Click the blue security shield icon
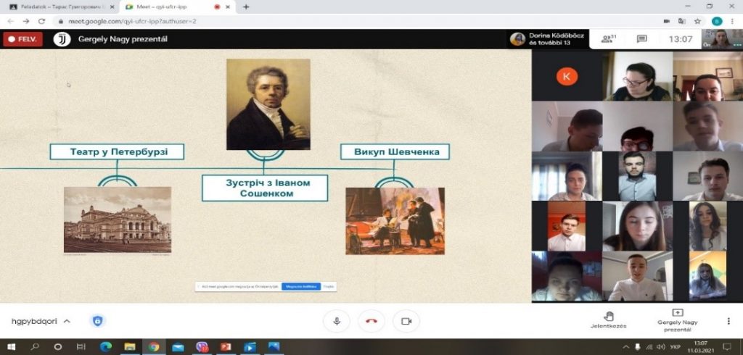 pyautogui.click(x=97, y=321)
